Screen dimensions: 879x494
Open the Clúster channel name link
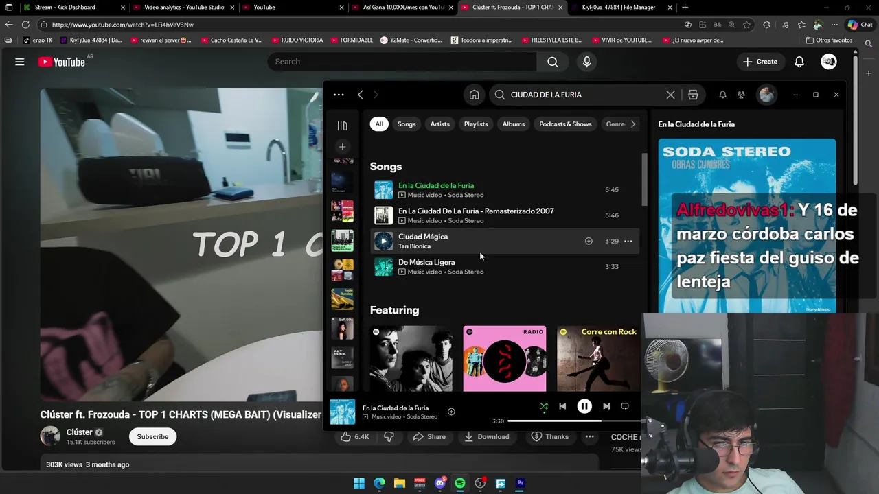(79, 432)
